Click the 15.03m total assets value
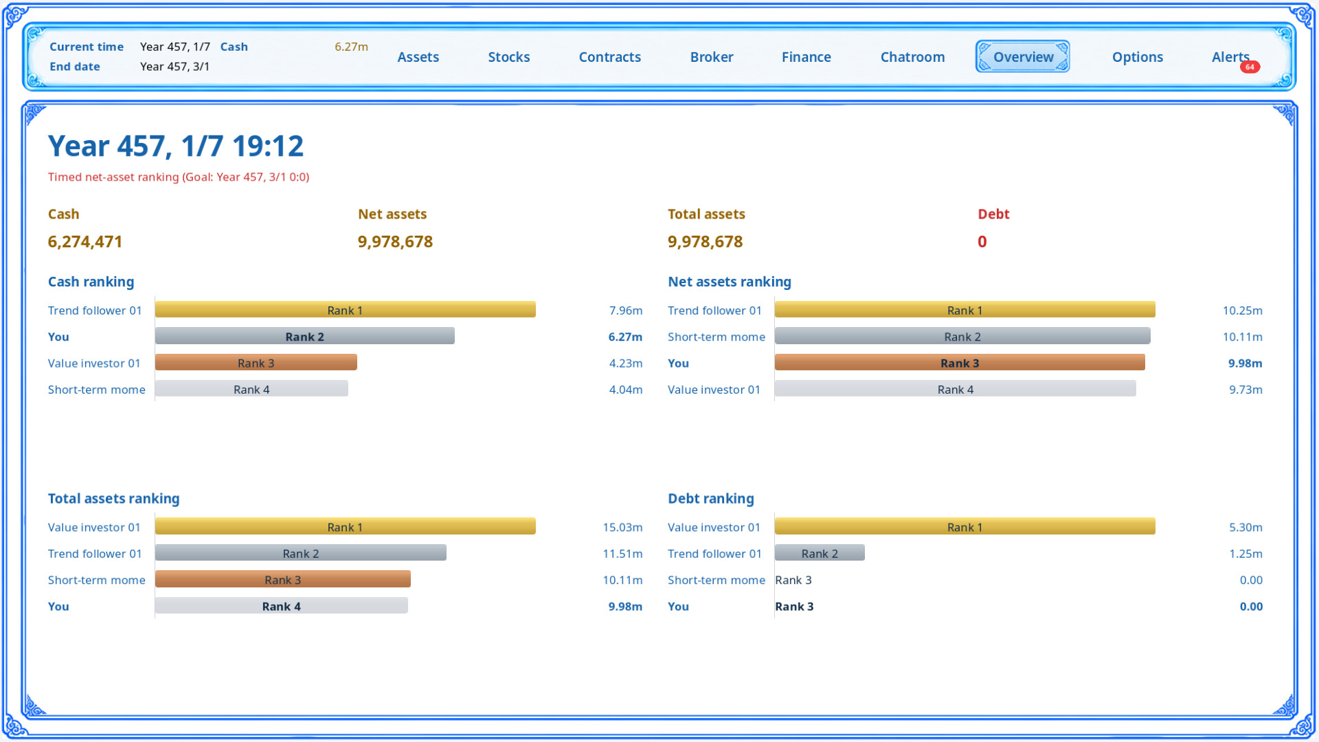Image resolution: width=1319 pixels, height=742 pixels. 622,528
